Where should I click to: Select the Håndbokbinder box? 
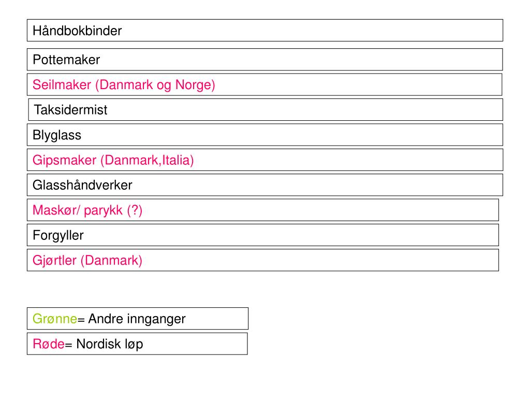[x=264, y=31]
